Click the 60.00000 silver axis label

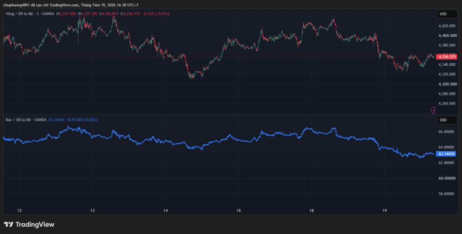(x=446, y=179)
